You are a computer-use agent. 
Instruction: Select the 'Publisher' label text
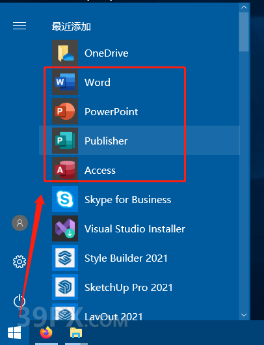pyautogui.click(x=106, y=141)
